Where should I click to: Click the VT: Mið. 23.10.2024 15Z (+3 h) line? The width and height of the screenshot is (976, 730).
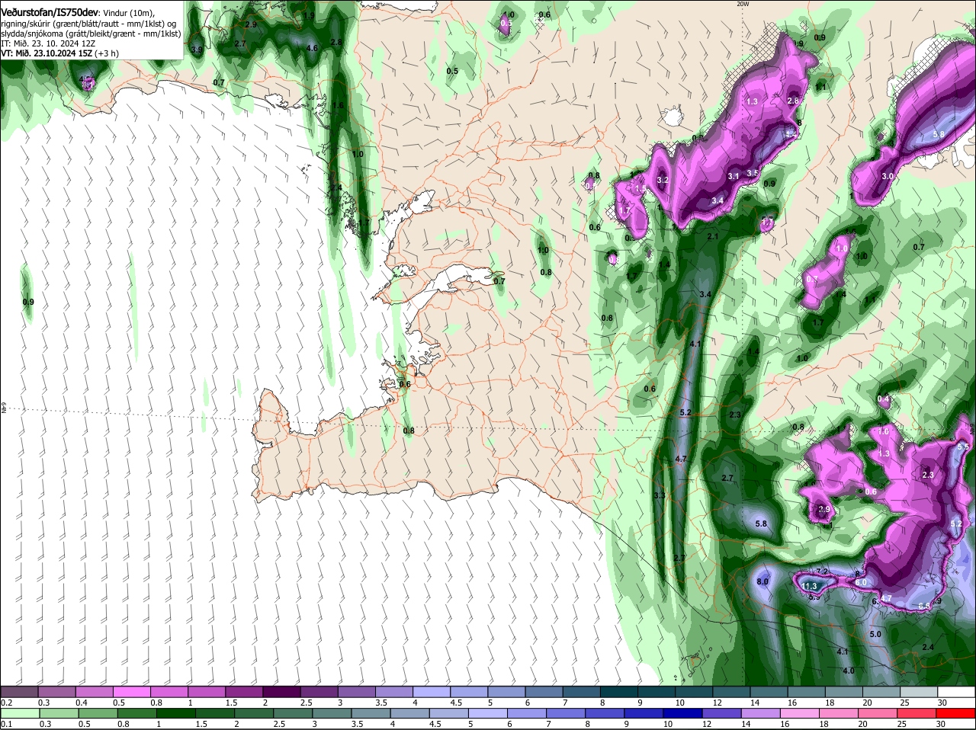pyautogui.click(x=59, y=53)
